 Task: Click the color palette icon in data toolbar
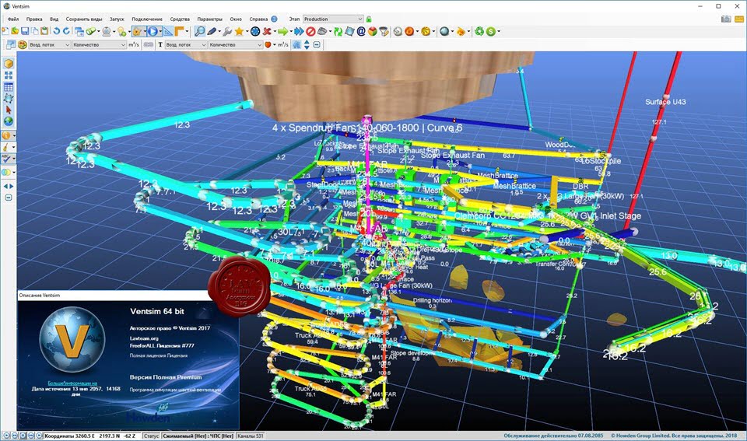22,45
